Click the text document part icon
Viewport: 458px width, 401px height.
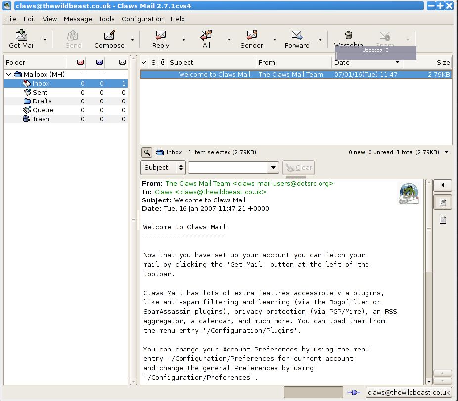pyautogui.click(x=443, y=219)
